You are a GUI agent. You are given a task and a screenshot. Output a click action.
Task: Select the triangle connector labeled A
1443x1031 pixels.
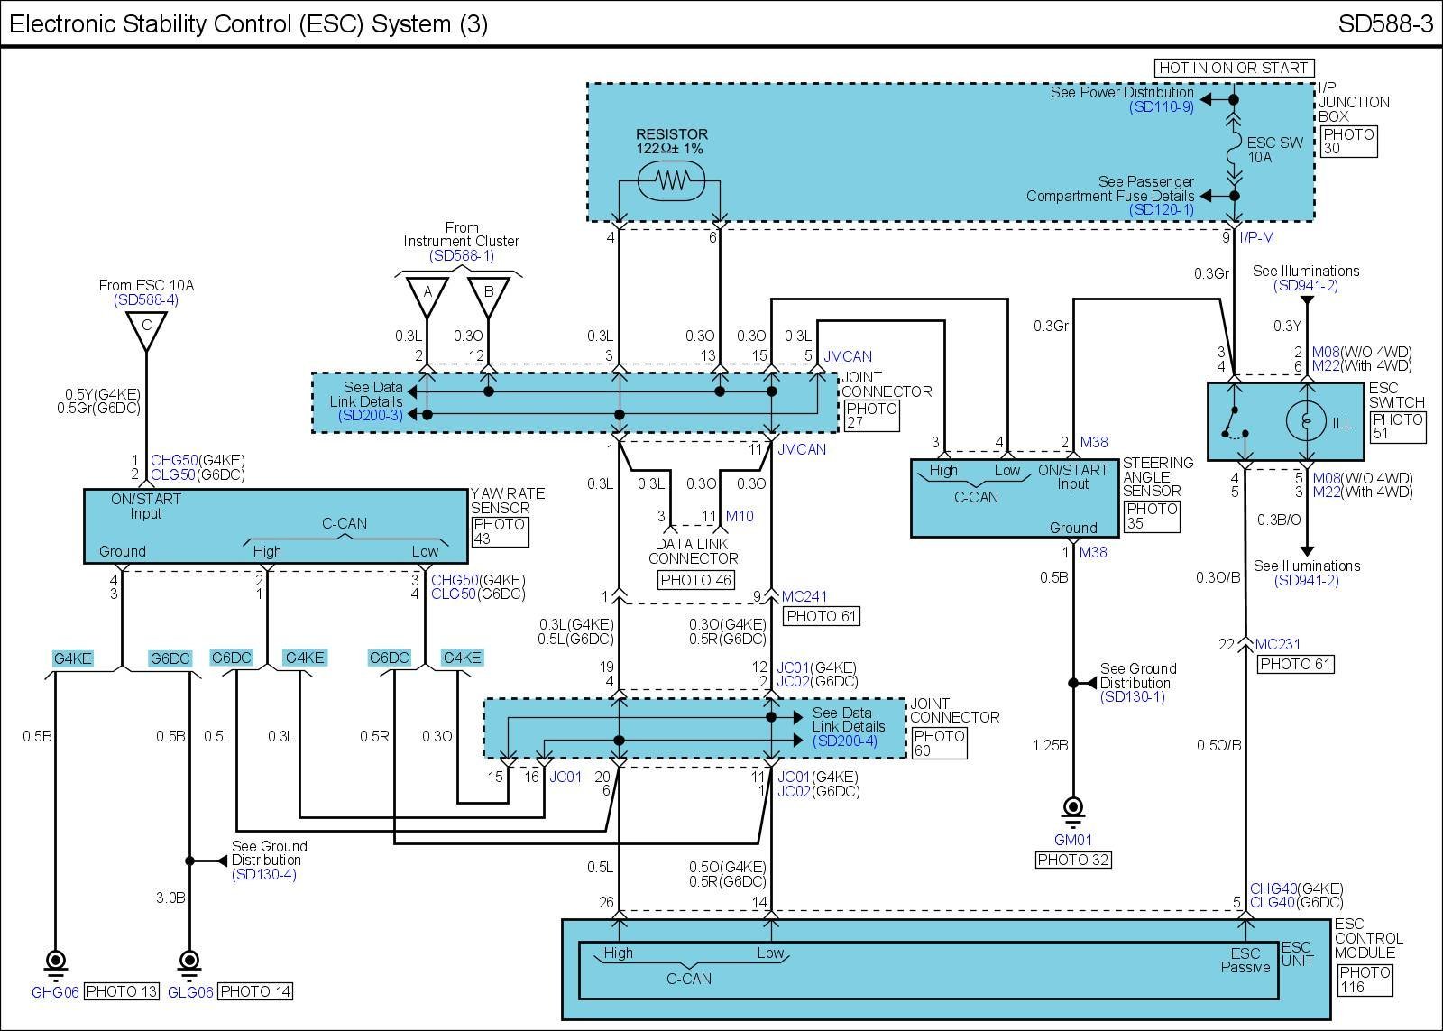427,294
